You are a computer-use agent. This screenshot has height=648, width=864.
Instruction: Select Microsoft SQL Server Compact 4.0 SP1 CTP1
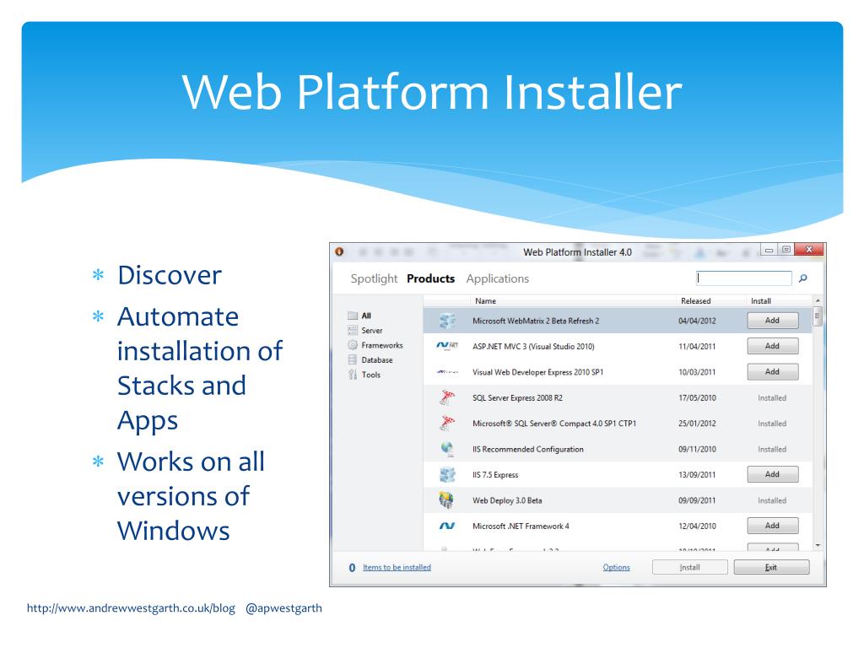pos(554,424)
